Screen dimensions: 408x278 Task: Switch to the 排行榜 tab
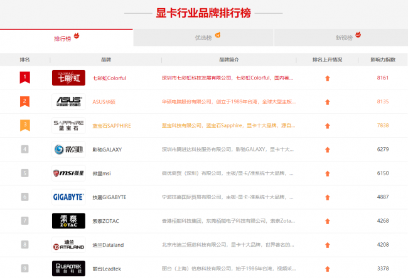[x=67, y=38]
